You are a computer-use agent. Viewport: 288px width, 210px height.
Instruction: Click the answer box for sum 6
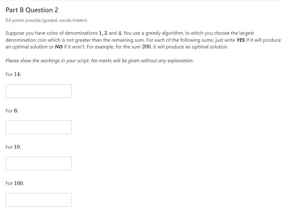point(38,127)
